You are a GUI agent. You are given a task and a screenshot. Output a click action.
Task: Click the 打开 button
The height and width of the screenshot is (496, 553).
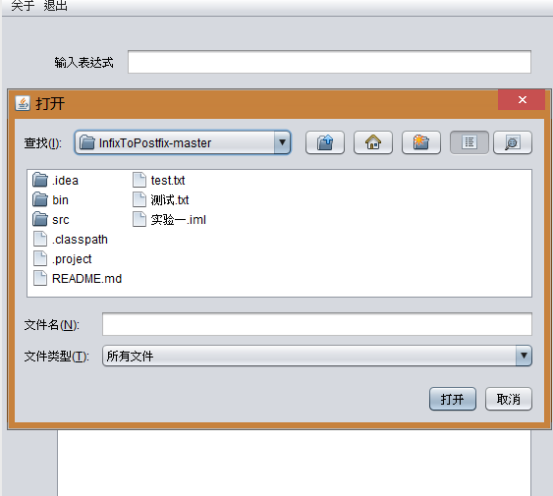click(x=453, y=399)
